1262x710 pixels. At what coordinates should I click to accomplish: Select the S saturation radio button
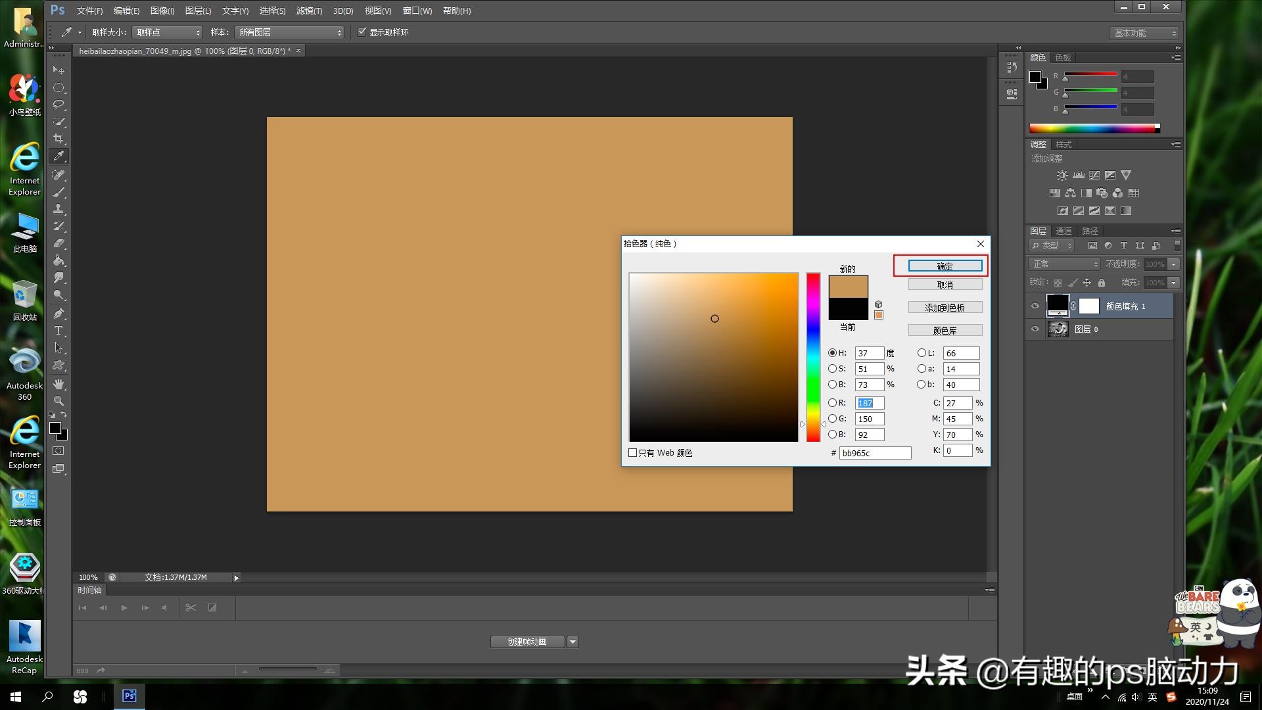(x=833, y=369)
